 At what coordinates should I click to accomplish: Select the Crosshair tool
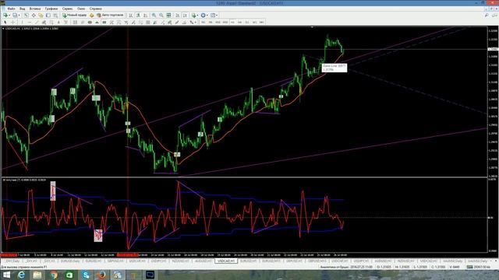(13, 23)
